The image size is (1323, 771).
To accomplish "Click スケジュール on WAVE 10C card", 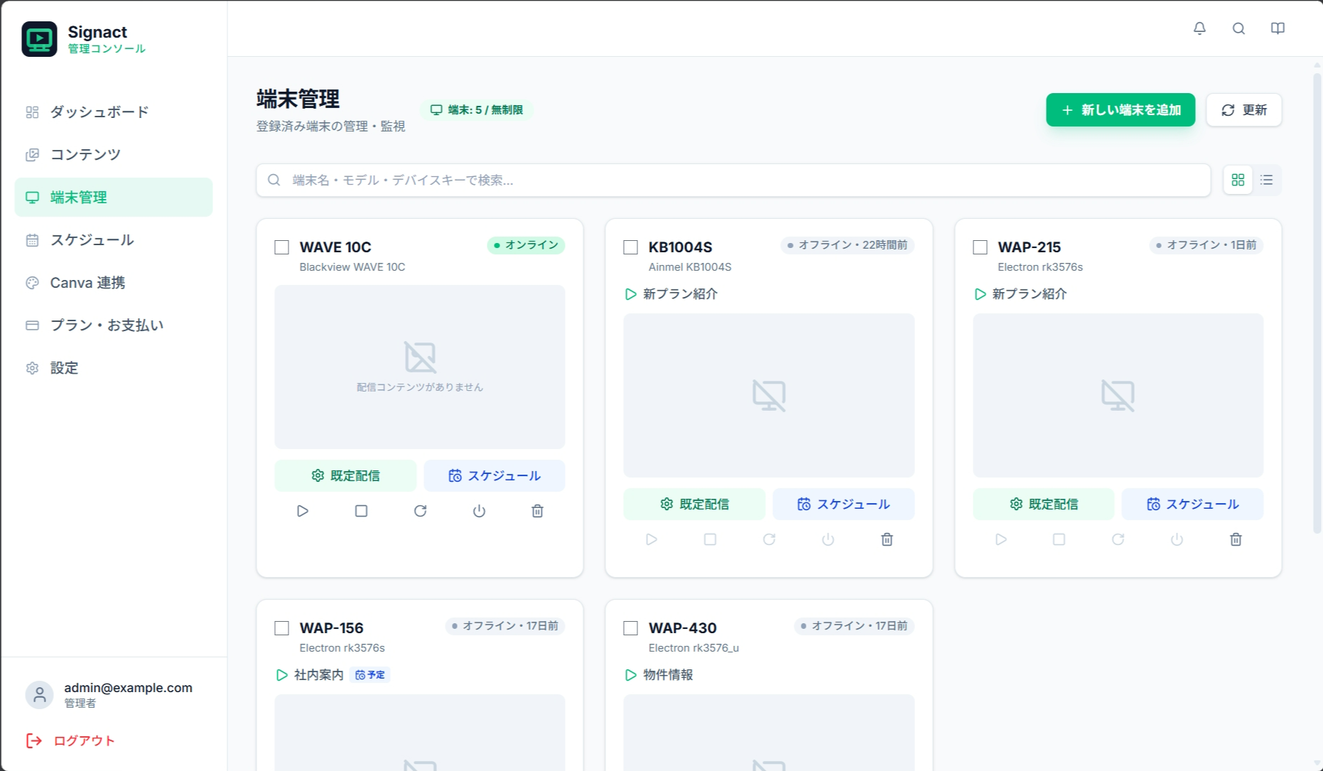I will (x=495, y=475).
